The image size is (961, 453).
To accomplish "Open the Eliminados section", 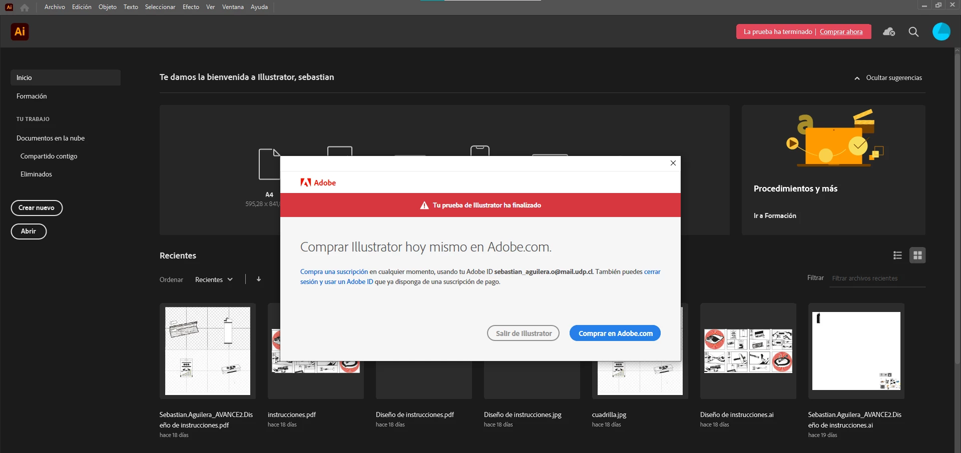I will [36, 174].
